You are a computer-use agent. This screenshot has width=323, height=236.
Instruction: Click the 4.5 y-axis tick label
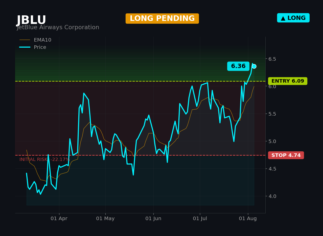click(272, 169)
